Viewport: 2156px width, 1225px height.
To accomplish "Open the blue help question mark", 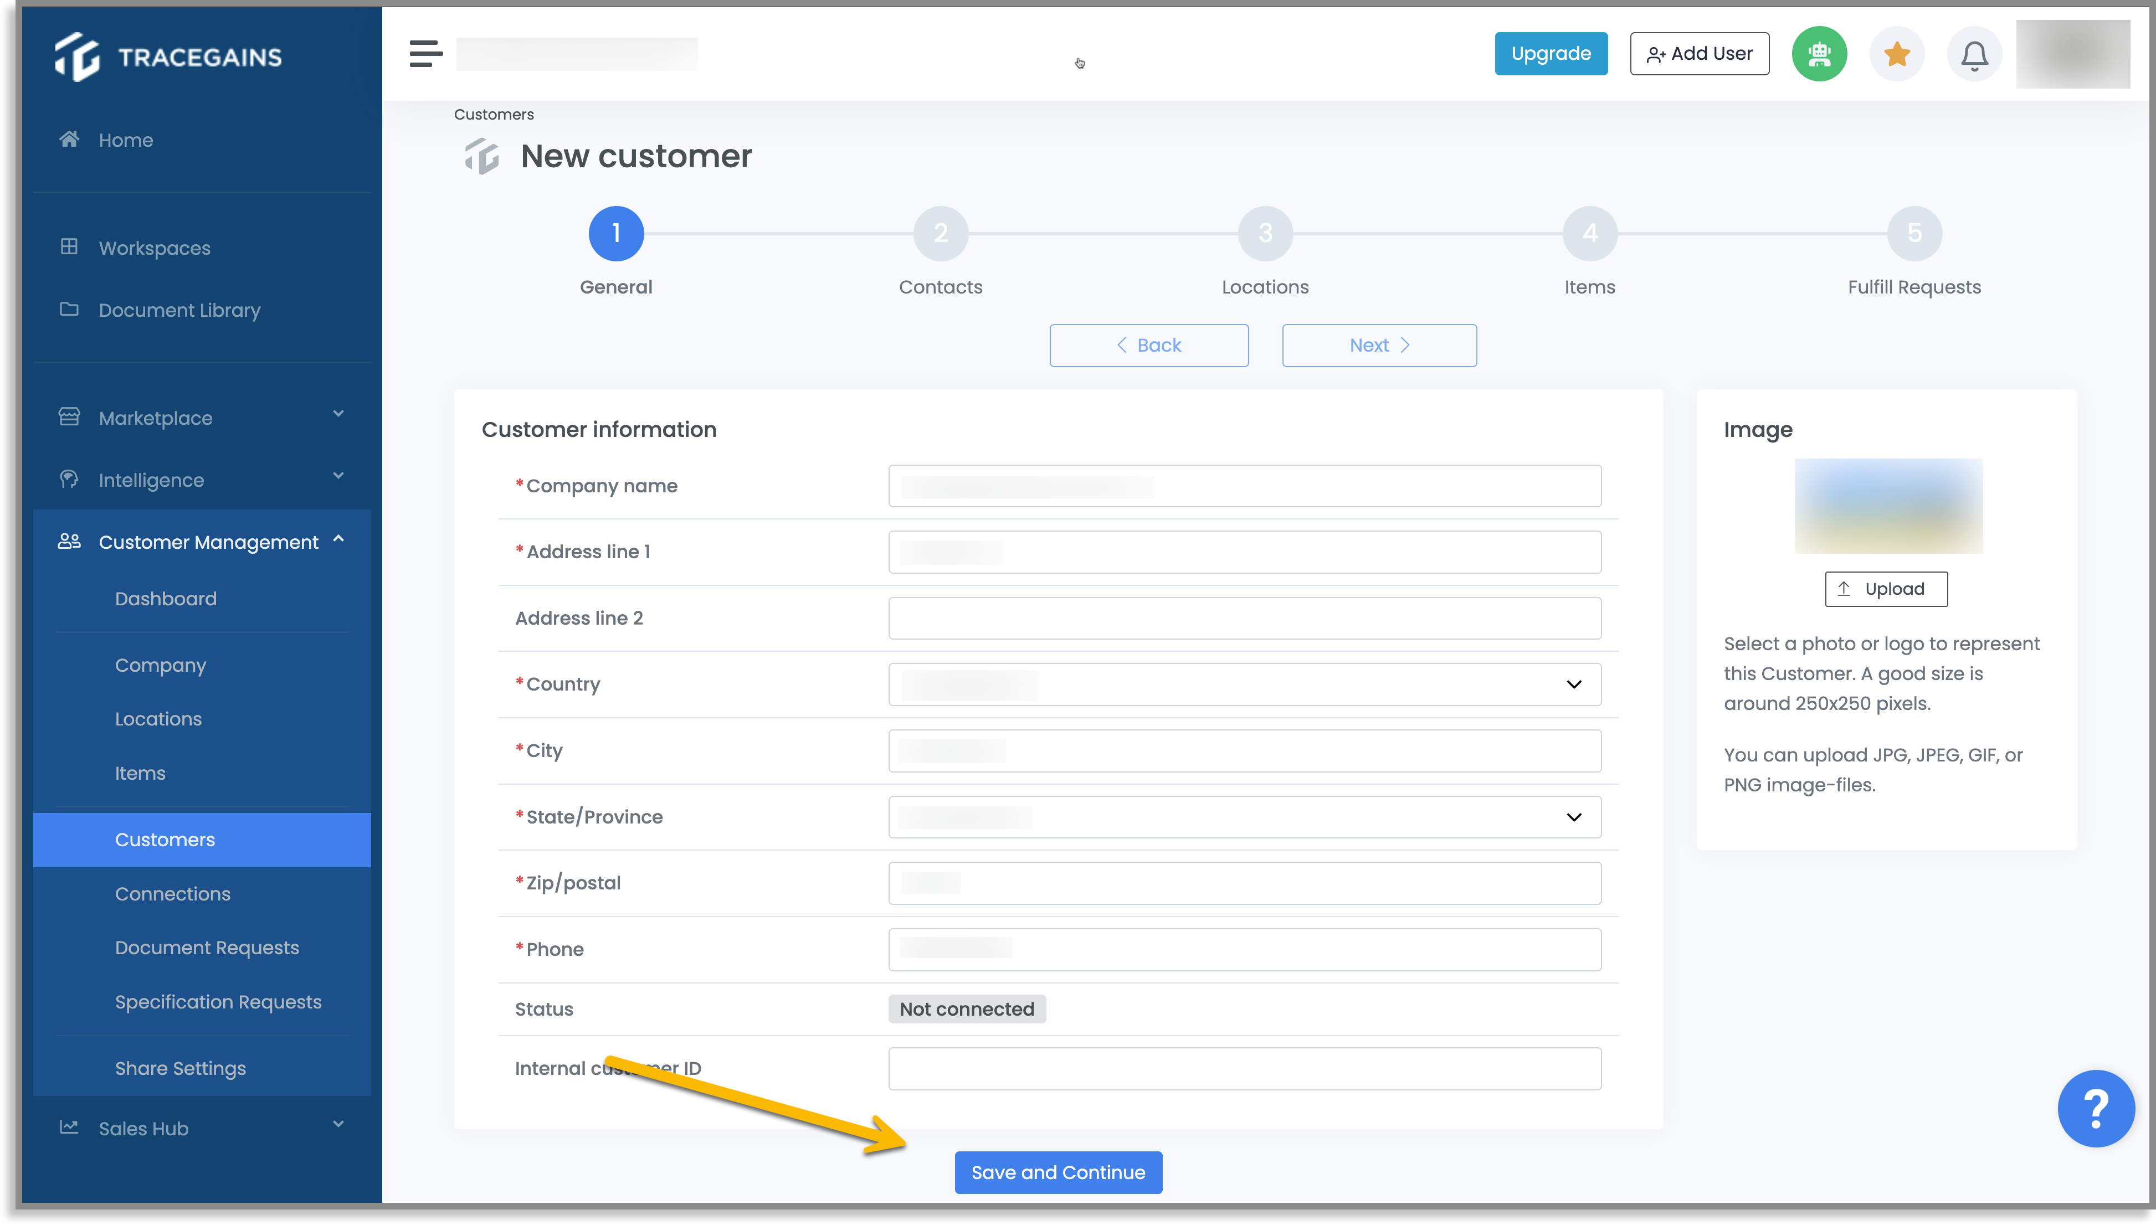I will tap(2096, 1108).
